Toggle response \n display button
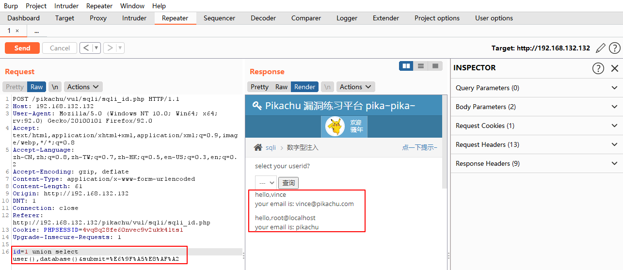The image size is (623, 270). click(x=328, y=87)
